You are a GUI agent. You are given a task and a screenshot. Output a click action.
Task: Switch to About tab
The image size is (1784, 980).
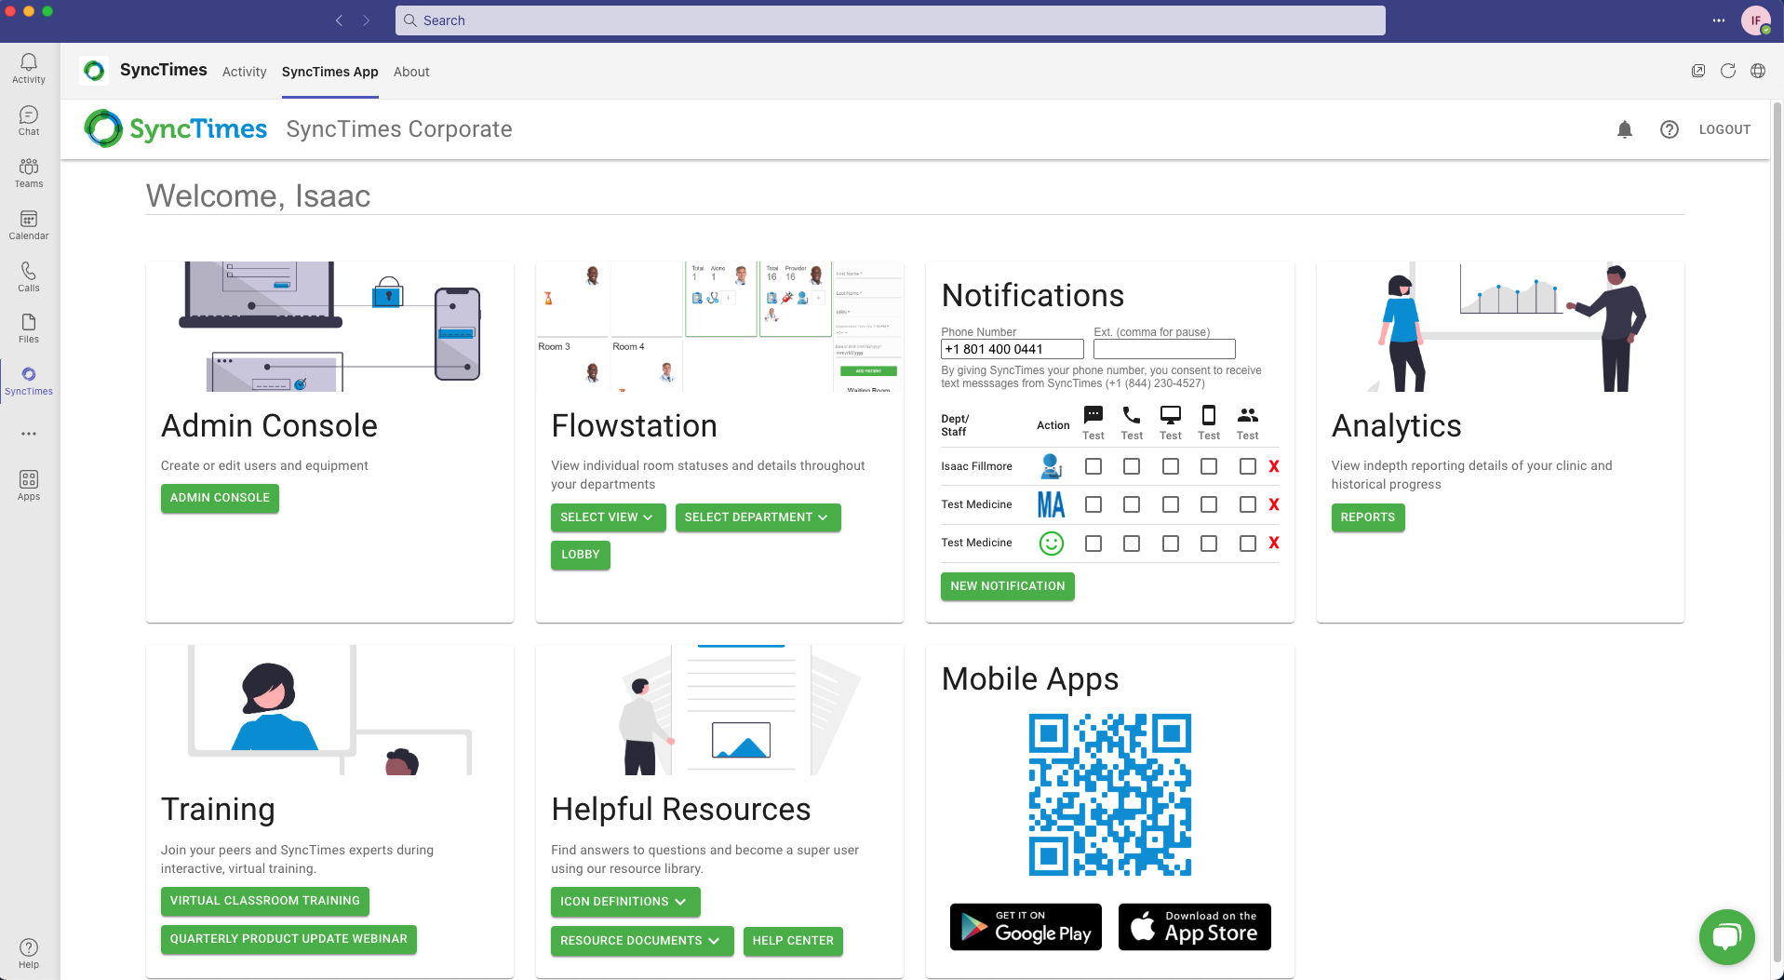pyautogui.click(x=411, y=72)
